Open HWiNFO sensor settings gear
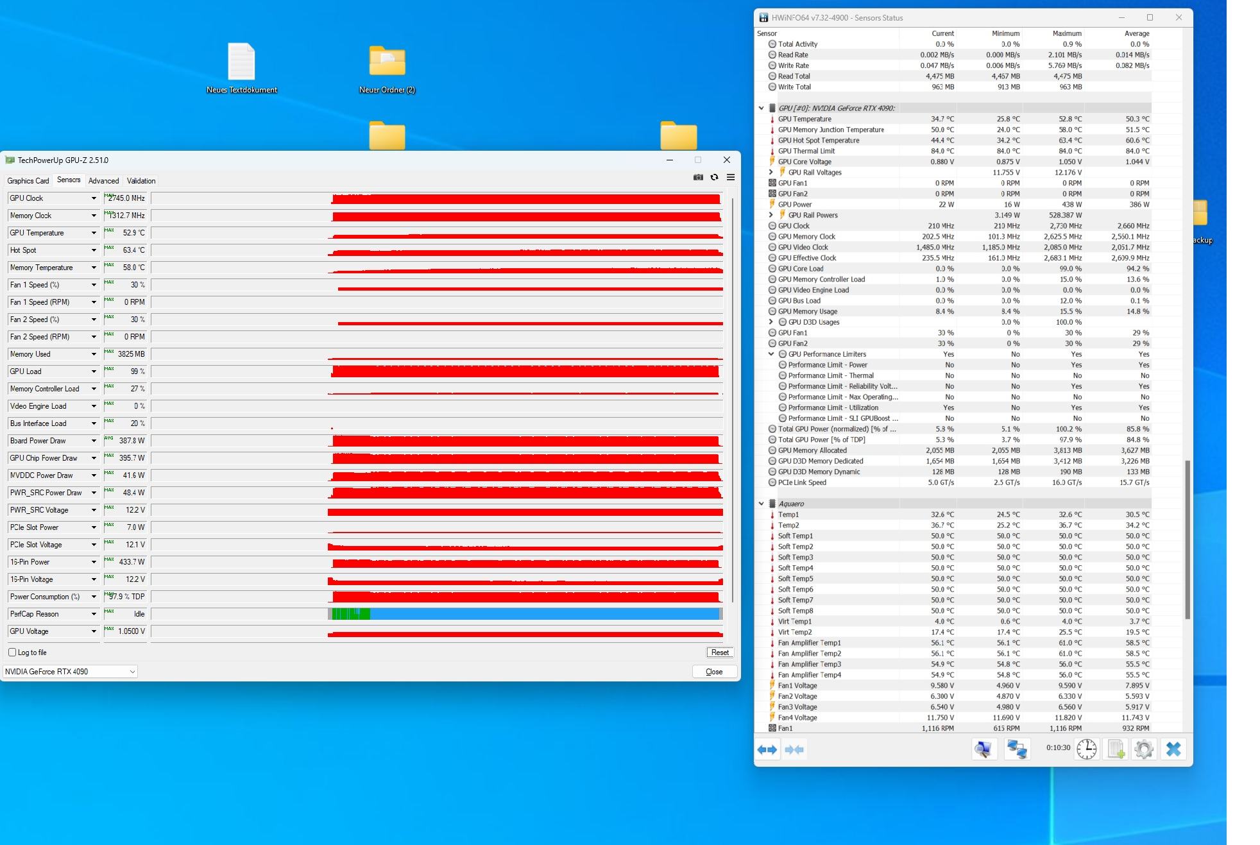1260x845 pixels. 1144,749
